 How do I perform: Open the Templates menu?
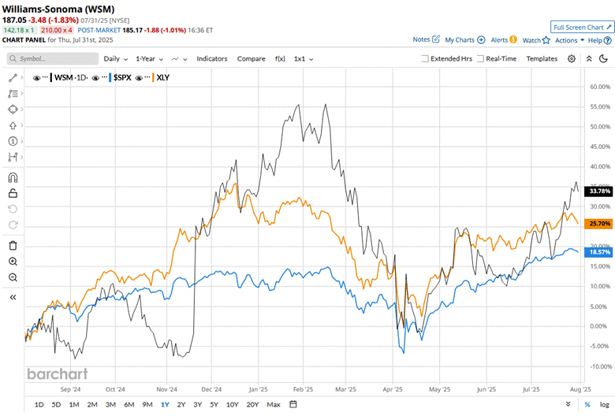[x=542, y=59]
